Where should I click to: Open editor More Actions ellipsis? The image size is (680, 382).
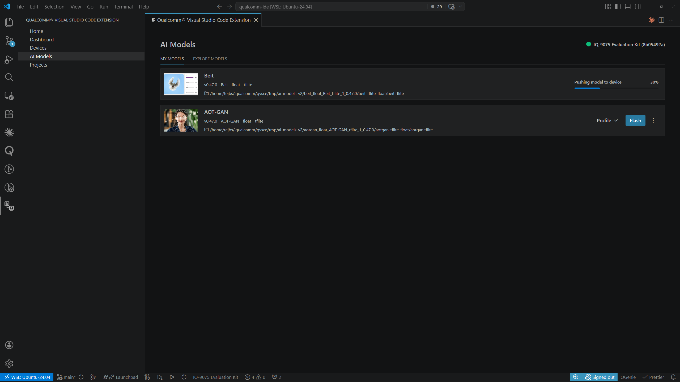pyautogui.click(x=671, y=20)
